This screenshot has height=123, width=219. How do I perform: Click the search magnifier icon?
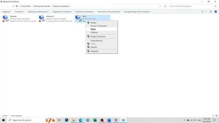pyautogui.click(x=216, y=6)
